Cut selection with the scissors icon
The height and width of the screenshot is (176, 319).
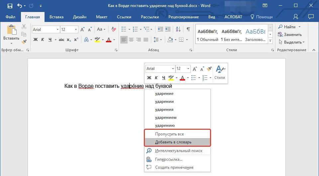[24, 27]
